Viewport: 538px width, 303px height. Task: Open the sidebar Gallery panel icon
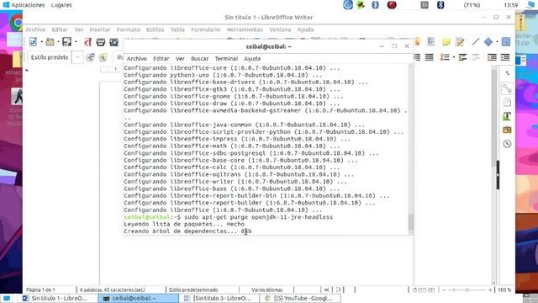(x=507, y=130)
